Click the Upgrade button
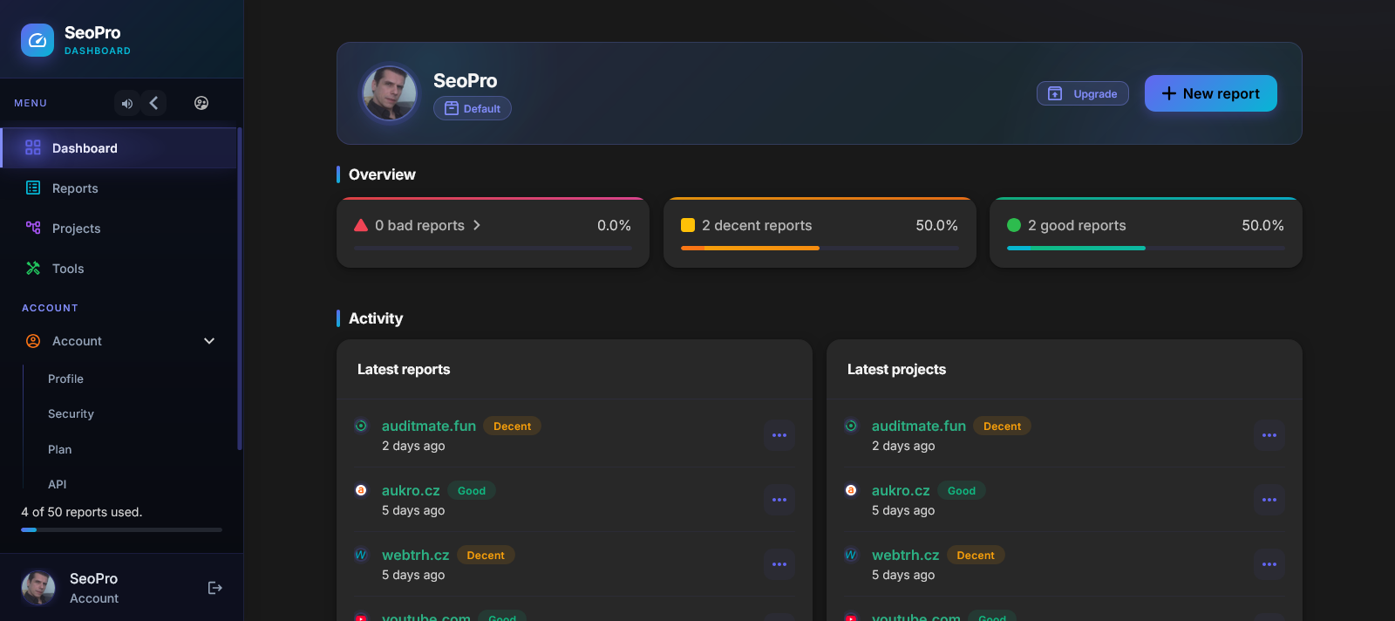The width and height of the screenshot is (1395, 621). click(1083, 93)
